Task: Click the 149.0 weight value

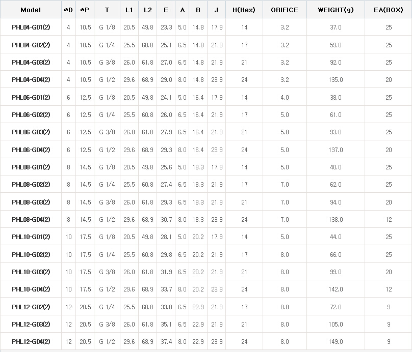Action: [x=335, y=342]
